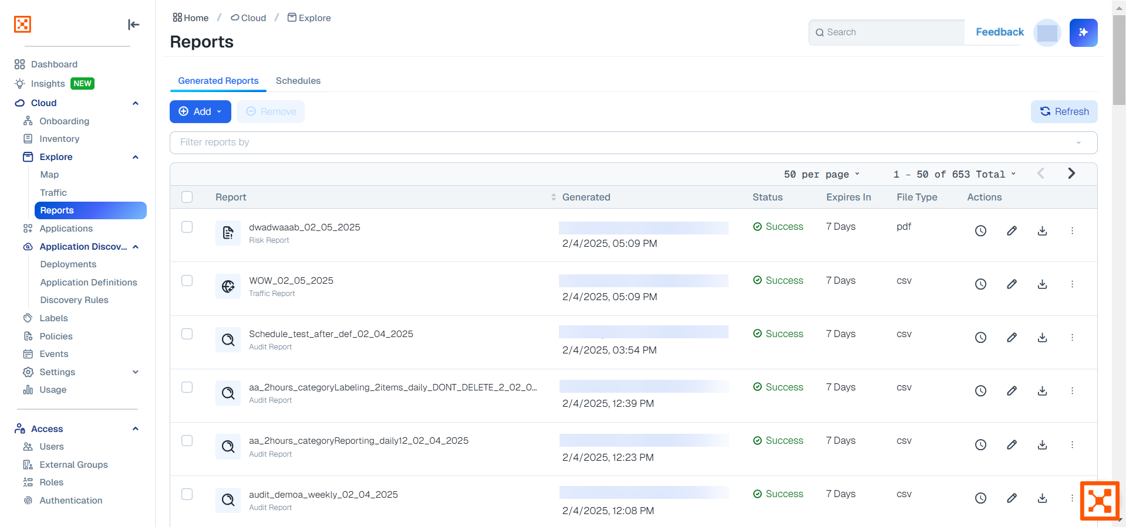
Task: Check the aa_2hours_categoryReporting_daily12 report row
Action: (x=187, y=440)
